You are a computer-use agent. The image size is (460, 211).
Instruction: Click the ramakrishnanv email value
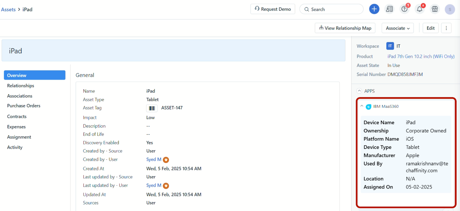[x=427, y=167]
